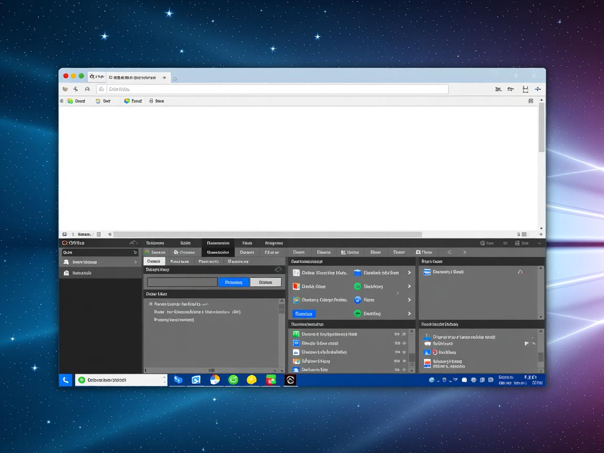
Task: Expand the chevron beside the second green circle row
Action: (x=409, y=314)
